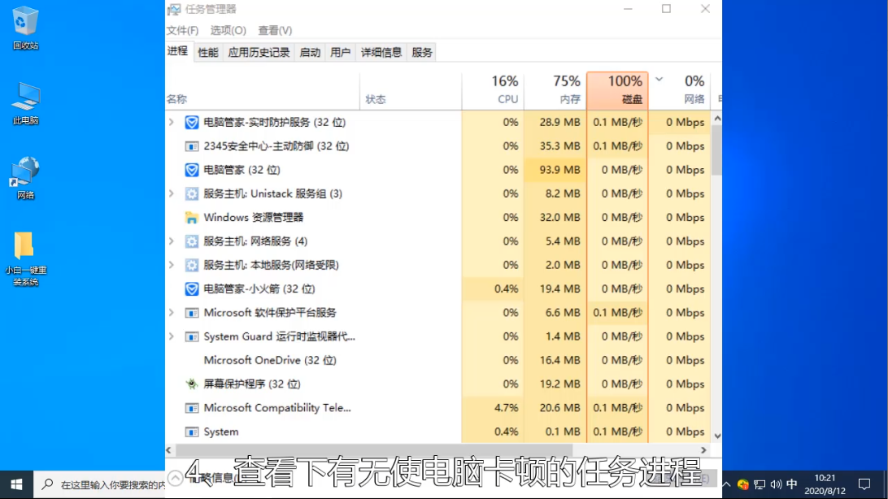Open the 磁盘 column dropdown arrow
888x499 pixels.
click(x=660, y=81)
